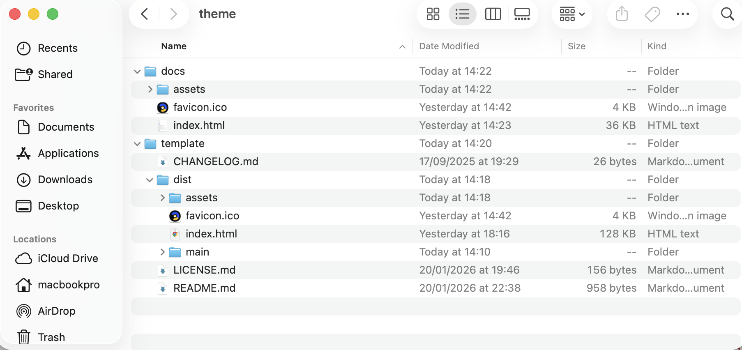Expand the main folder
Image resolution: width=742 pixels, height=350 pixels.
coord(162,252)
